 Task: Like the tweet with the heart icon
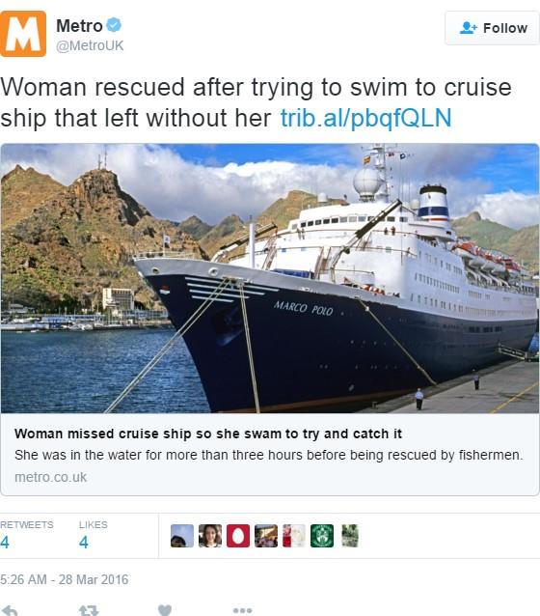pos(165,610)
